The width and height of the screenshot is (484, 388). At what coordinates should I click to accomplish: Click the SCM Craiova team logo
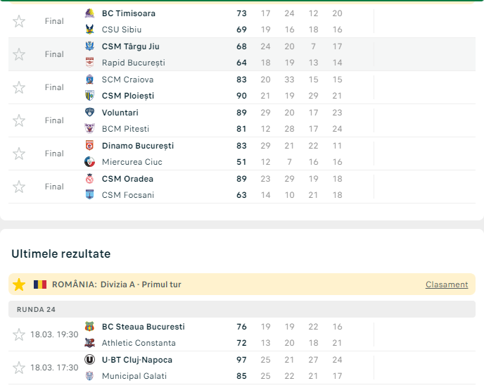pos(89,80)
